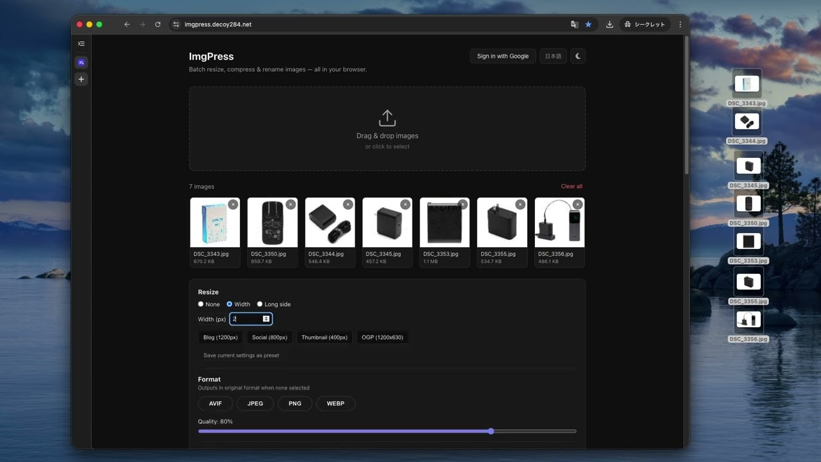Select the Width resize radio option
This screenshot has width=821, height=462.
point(230,304)
